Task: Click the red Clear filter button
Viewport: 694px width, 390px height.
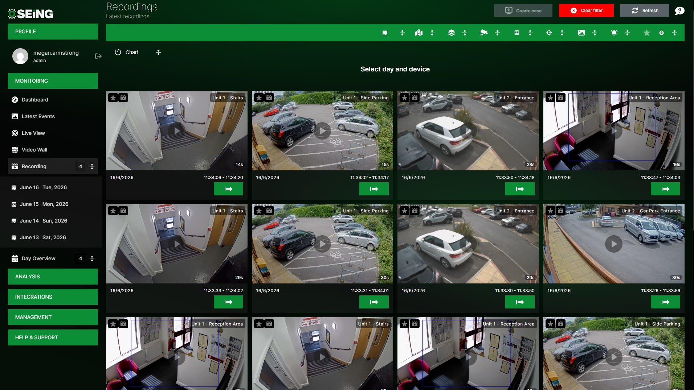Action: 586,11
